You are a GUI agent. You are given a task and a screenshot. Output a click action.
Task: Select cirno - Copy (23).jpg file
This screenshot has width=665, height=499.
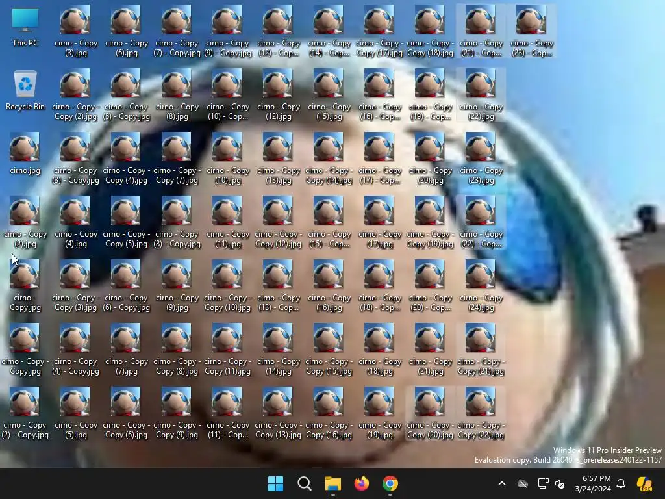481,158
